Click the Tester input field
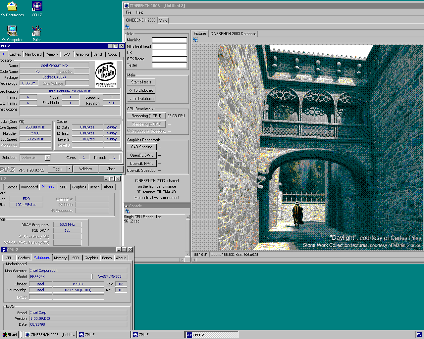Screen dimensions: 424x339 coord(170,65)
